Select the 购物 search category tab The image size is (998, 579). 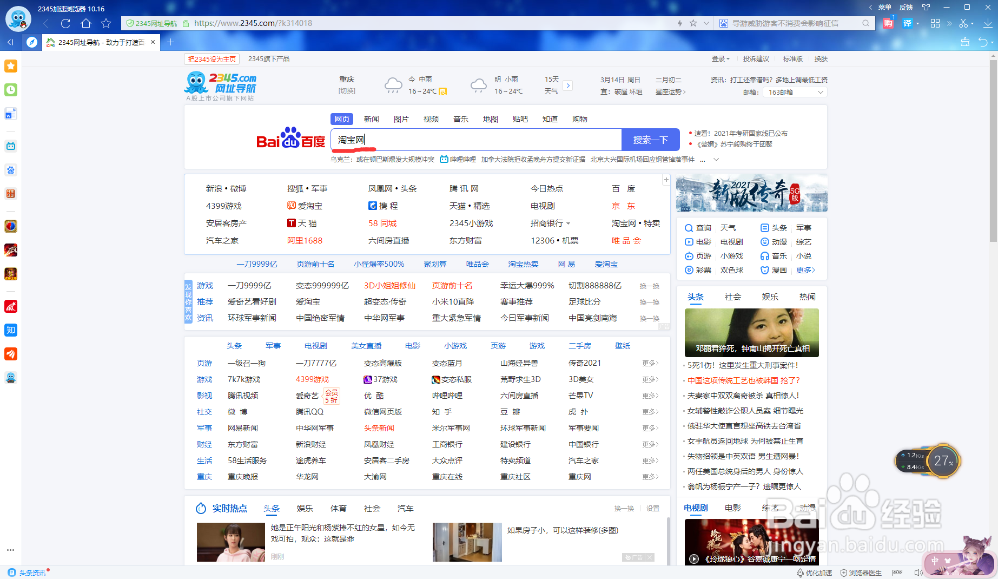(579, 119)
